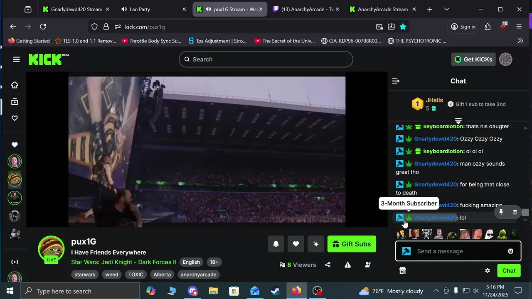Switch to AnarchyArcade Stream Kick tab
This screenshot has height=299, width=532.
pos(382,9)
